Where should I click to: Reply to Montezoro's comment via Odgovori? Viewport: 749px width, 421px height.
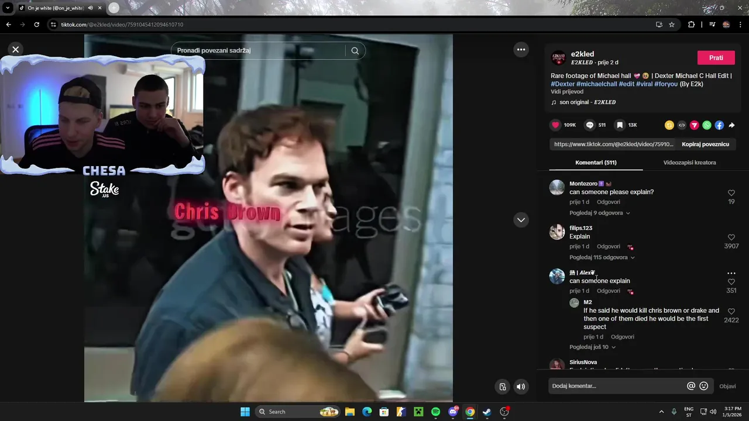(x=609, y=202)
